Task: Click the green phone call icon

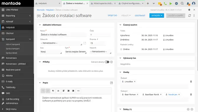Action: click(x=165, y=4)
